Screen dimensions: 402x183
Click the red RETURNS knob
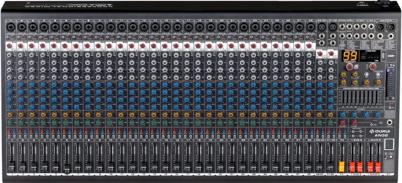coord(342,123)
